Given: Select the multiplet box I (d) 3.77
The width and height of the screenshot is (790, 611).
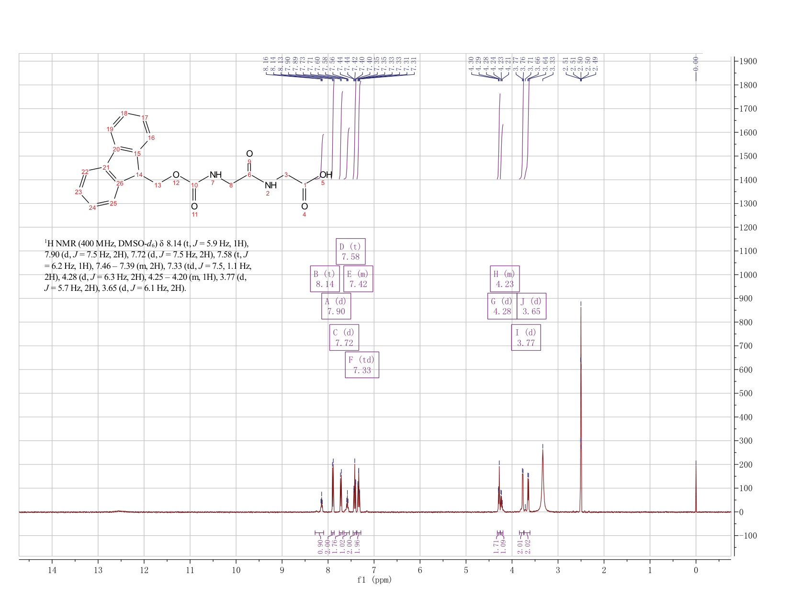Looking at the screenshot, I should pyautogui.click(x=526, y=337).
